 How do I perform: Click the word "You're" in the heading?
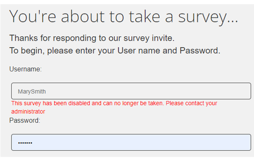tap(32, 16)
